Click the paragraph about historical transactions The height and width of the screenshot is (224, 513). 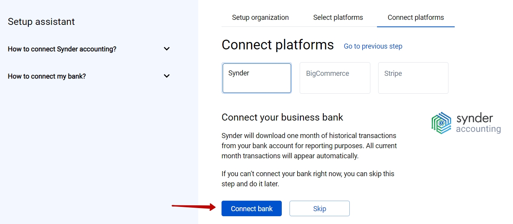[x=309, y=146]
